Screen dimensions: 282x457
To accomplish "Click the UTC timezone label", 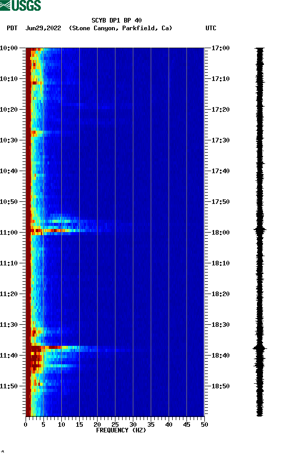I will coord(211,28).
